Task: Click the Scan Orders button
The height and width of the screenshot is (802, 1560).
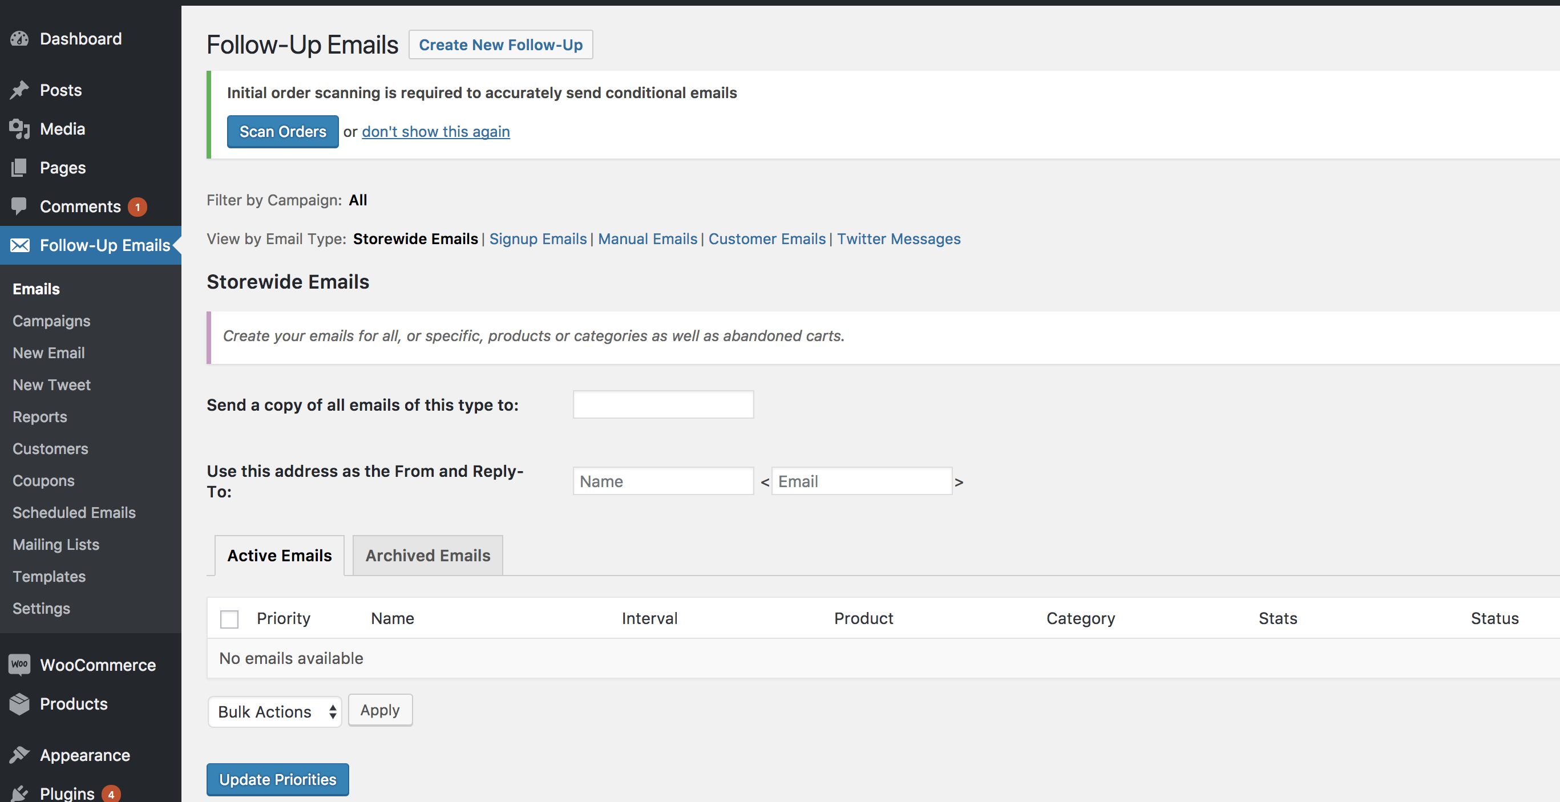Action: (282, 131)
